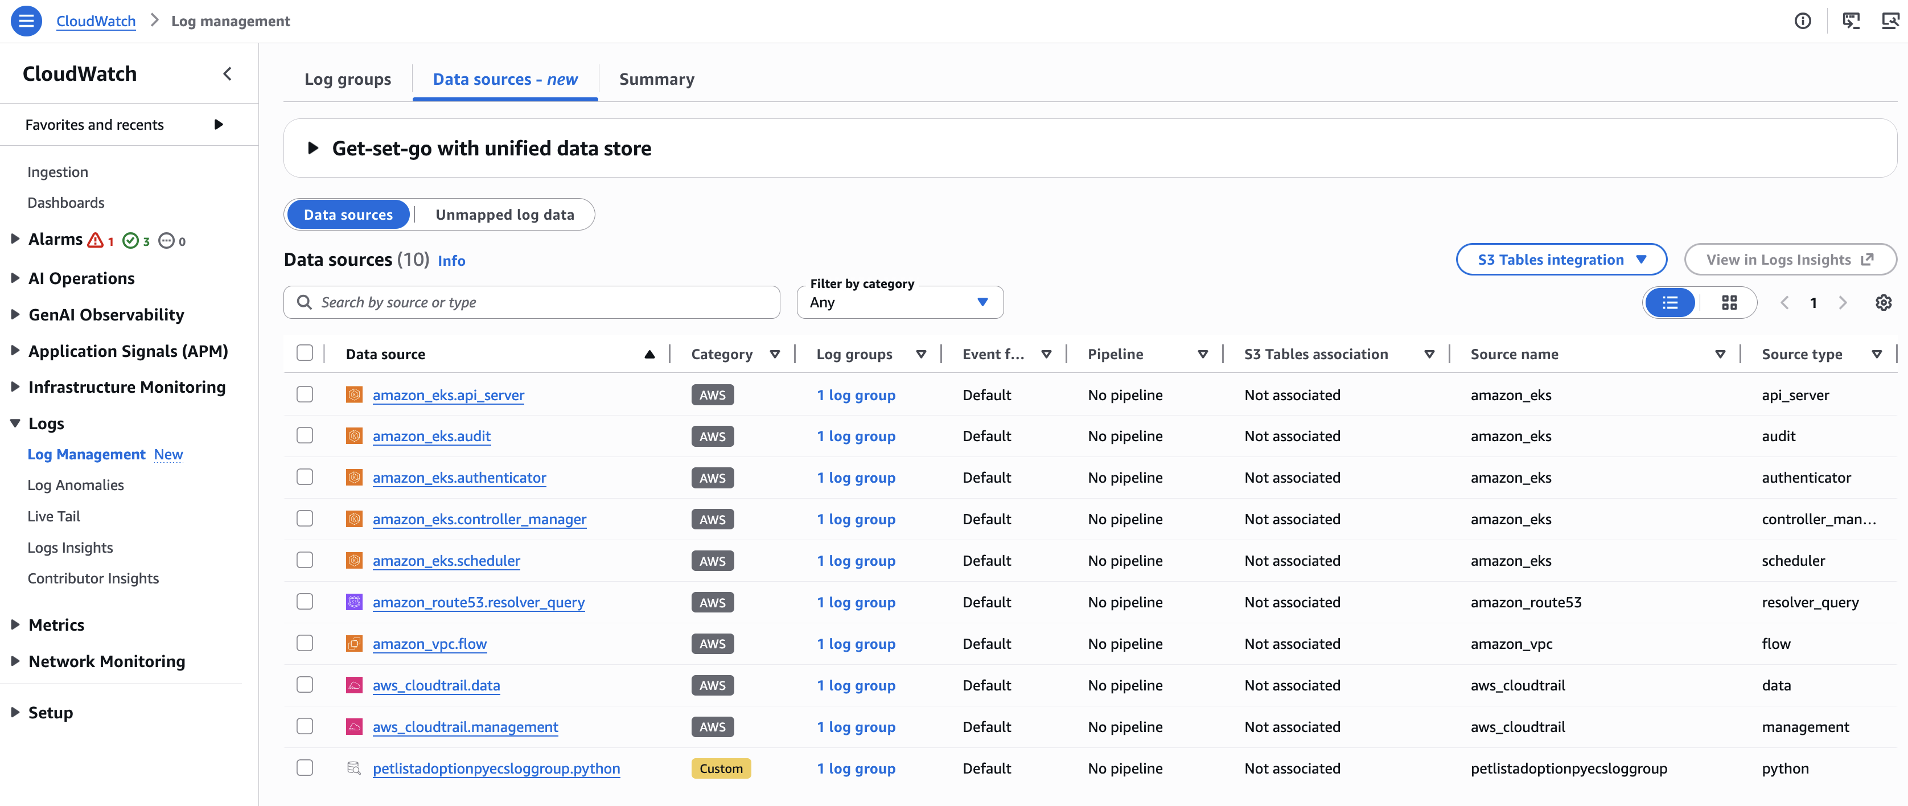
Task: Open Logs Insights in the sidebar
Action: (71, 548)
